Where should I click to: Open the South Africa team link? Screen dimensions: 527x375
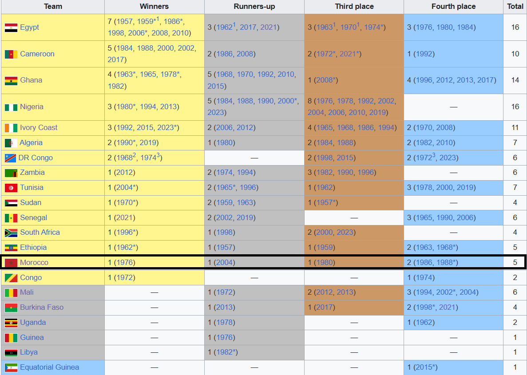tap(40, 232)
